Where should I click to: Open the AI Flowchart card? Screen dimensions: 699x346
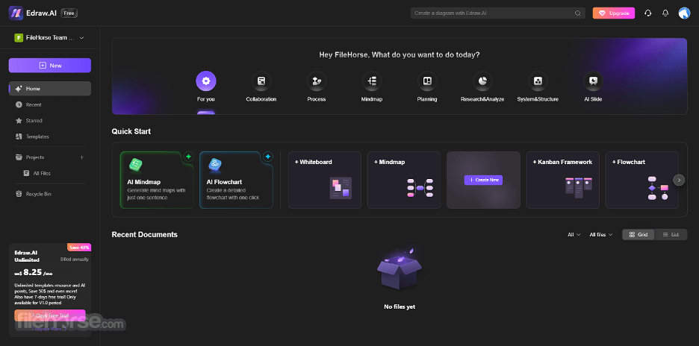coord(236,180)
